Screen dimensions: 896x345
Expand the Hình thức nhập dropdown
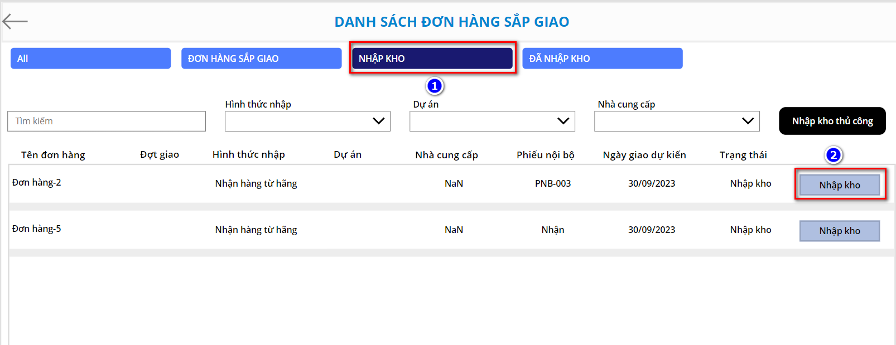click(x=307, y=122)
